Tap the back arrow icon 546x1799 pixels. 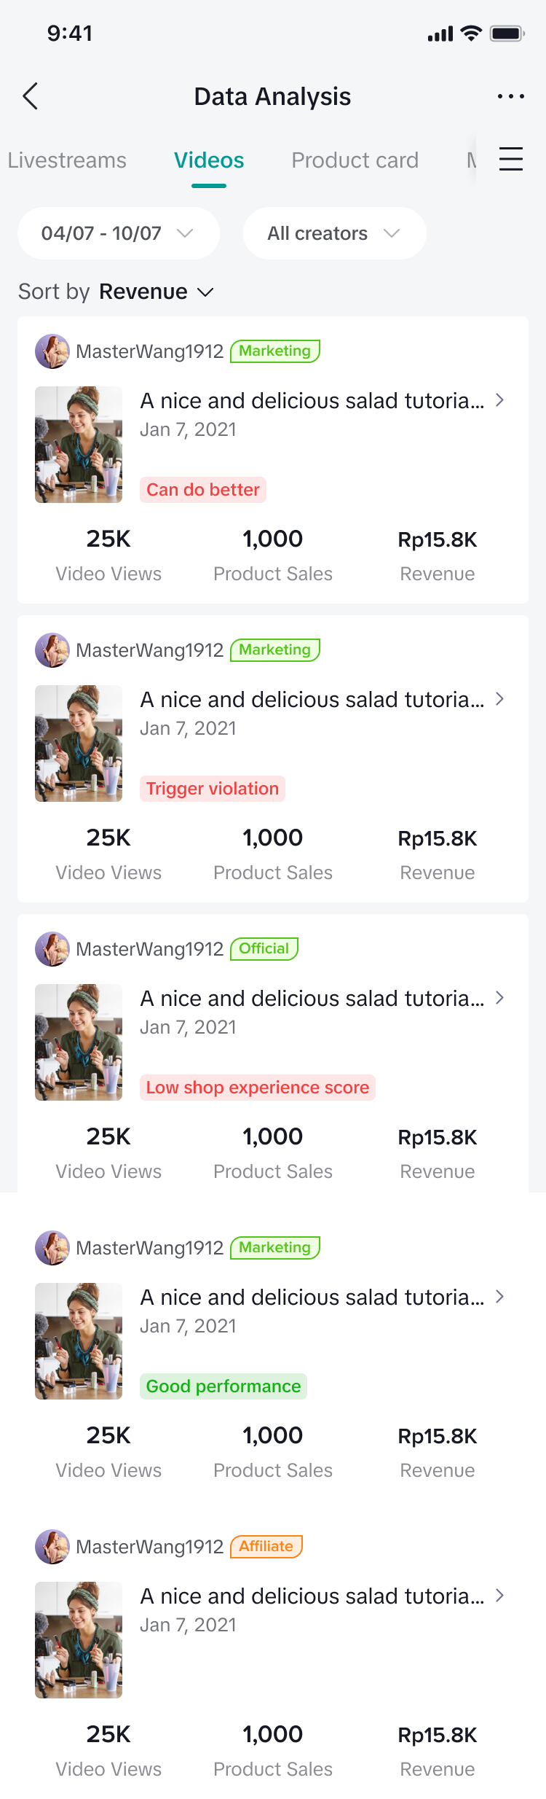point(31,96)
